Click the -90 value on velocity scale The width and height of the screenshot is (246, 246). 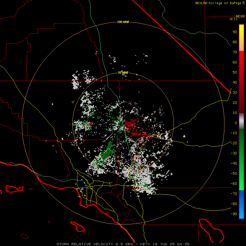point(234,214)
